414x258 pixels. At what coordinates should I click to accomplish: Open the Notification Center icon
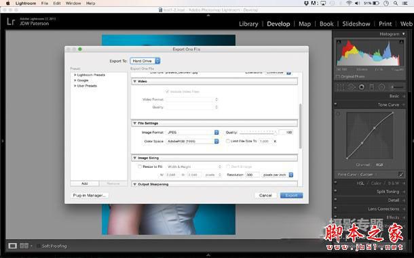pos(404,3)
